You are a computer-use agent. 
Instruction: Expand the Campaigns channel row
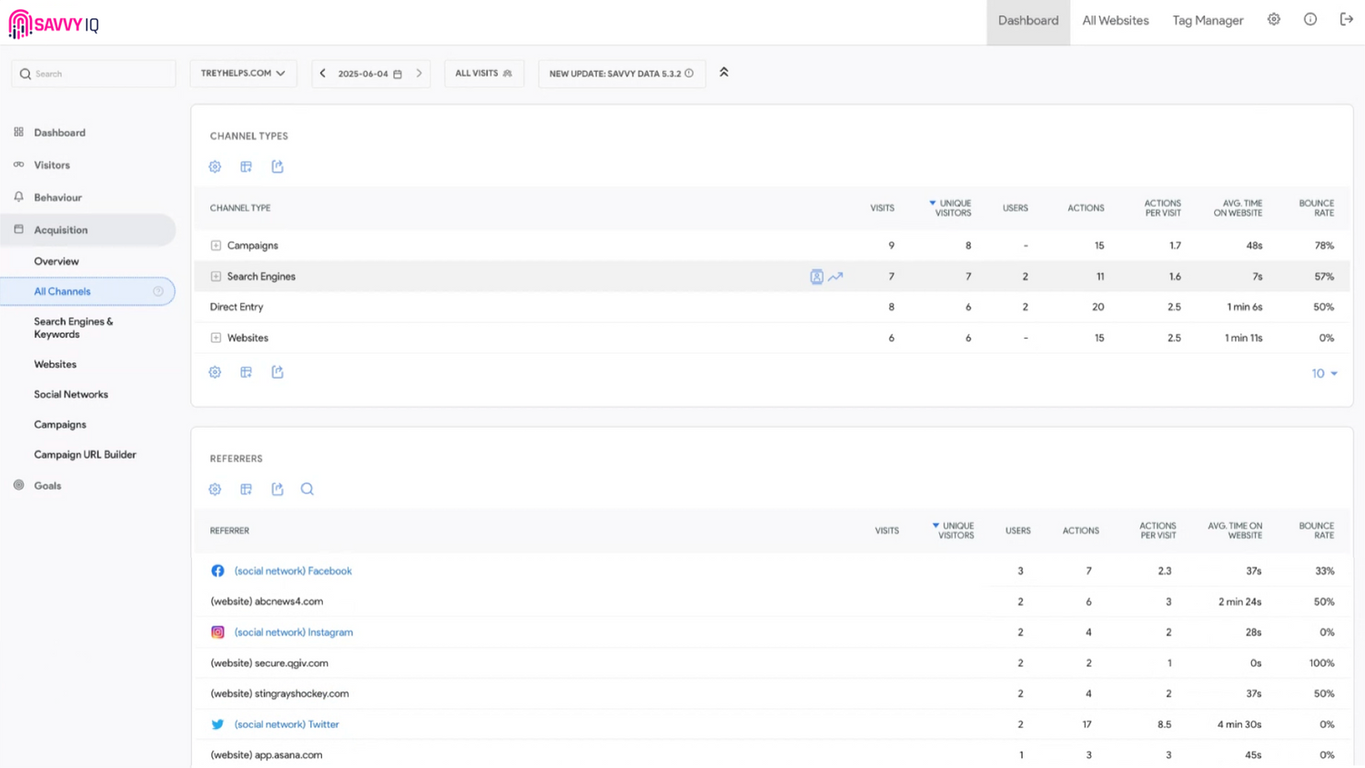click(x=216, y=246)
